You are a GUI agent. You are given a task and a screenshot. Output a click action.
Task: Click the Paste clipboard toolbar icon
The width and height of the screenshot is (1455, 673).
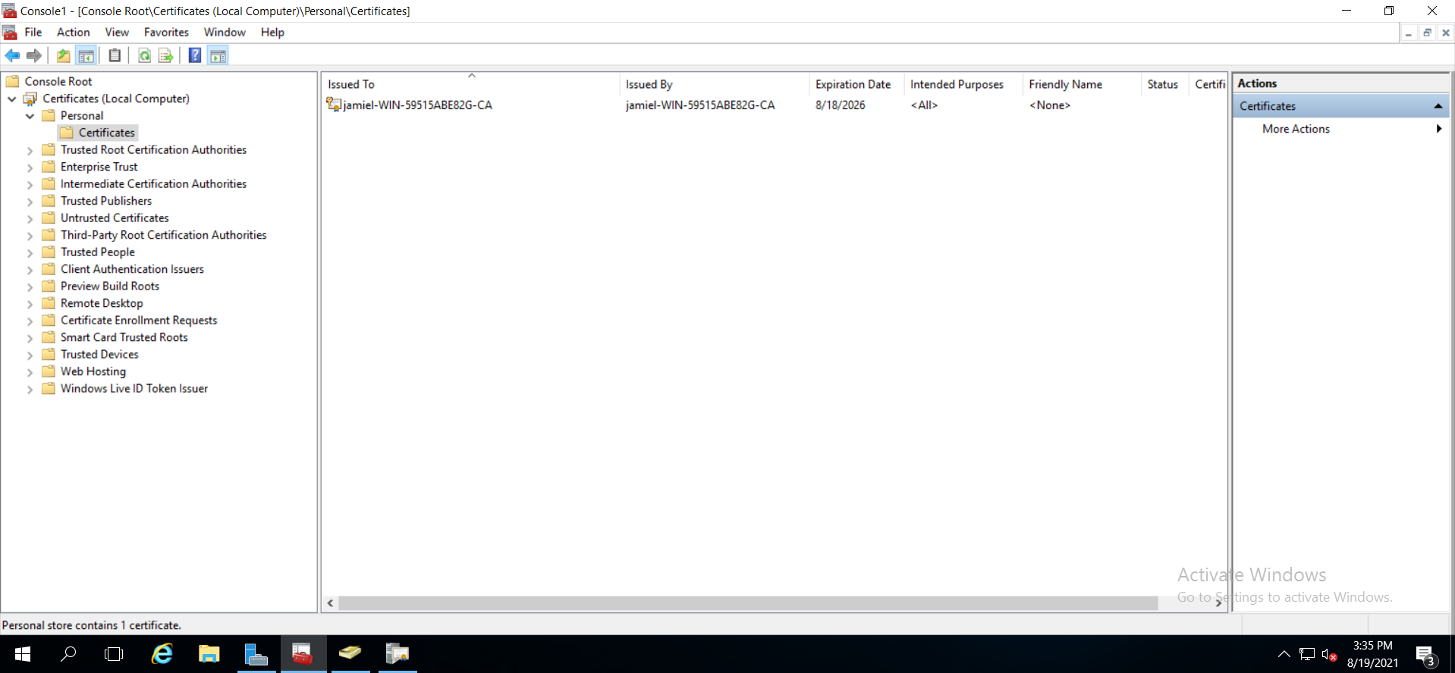click(x=115, y=55)
